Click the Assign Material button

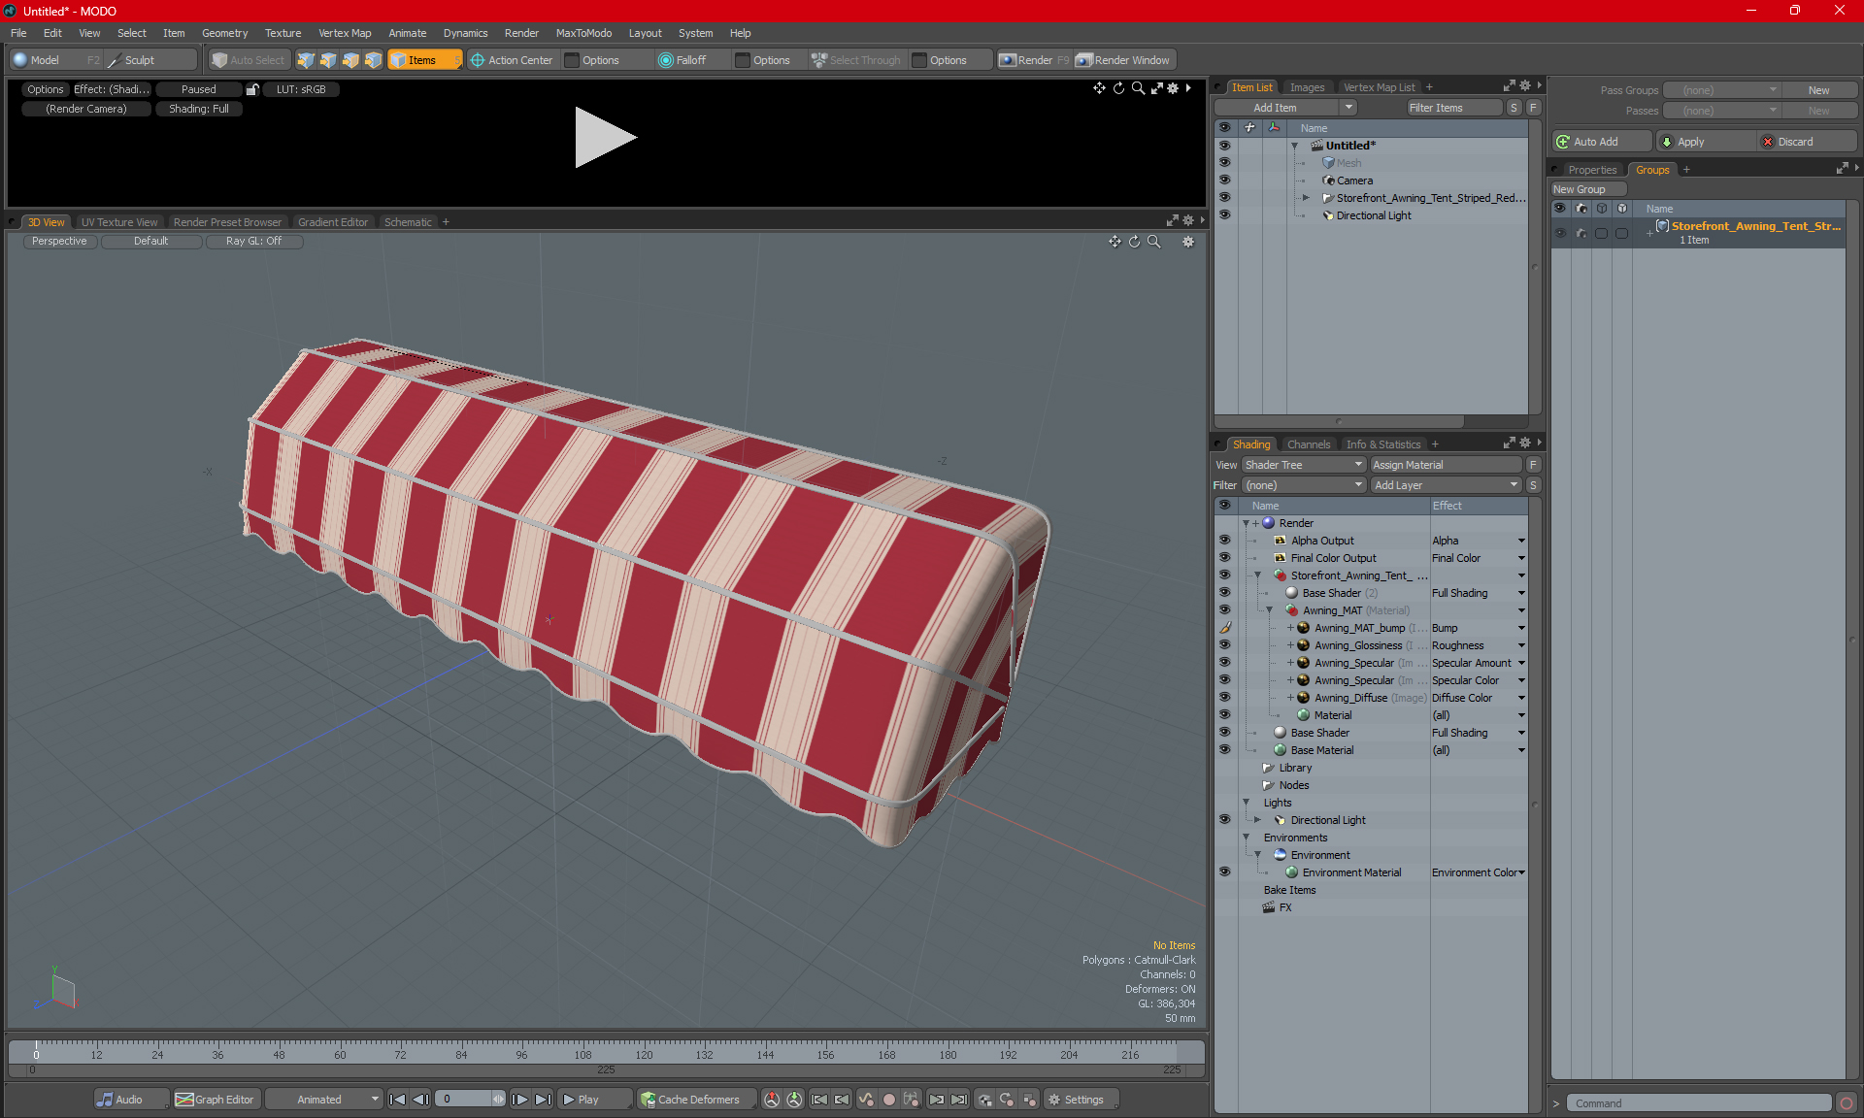1445,465
